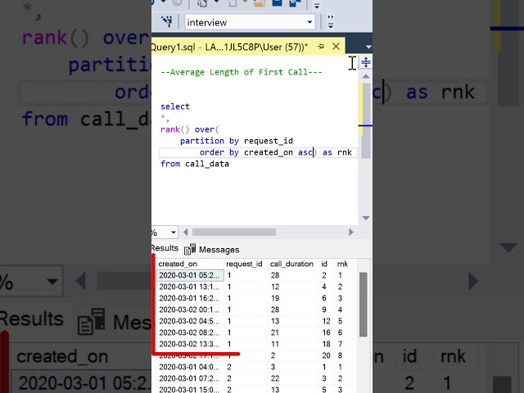Click the results grid vertical scrollbar thumb
The width and height of the screenshot is (524, 393).
(x=364, y=305)
